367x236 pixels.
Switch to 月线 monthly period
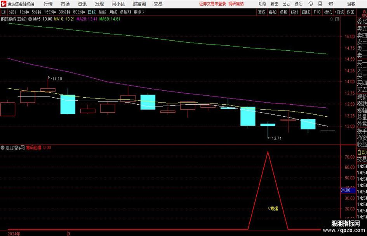click(113, 12)
